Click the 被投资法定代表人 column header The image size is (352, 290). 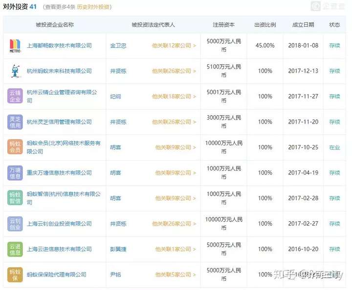(x=153, y=24)
